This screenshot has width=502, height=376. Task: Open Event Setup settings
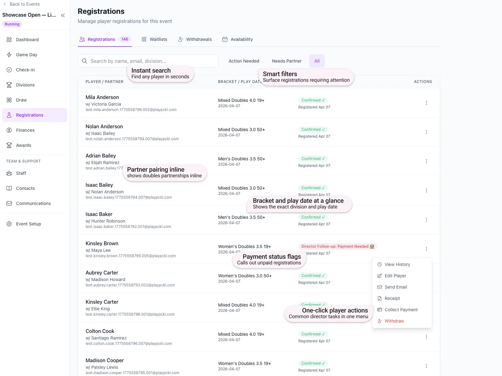[28, 224]
